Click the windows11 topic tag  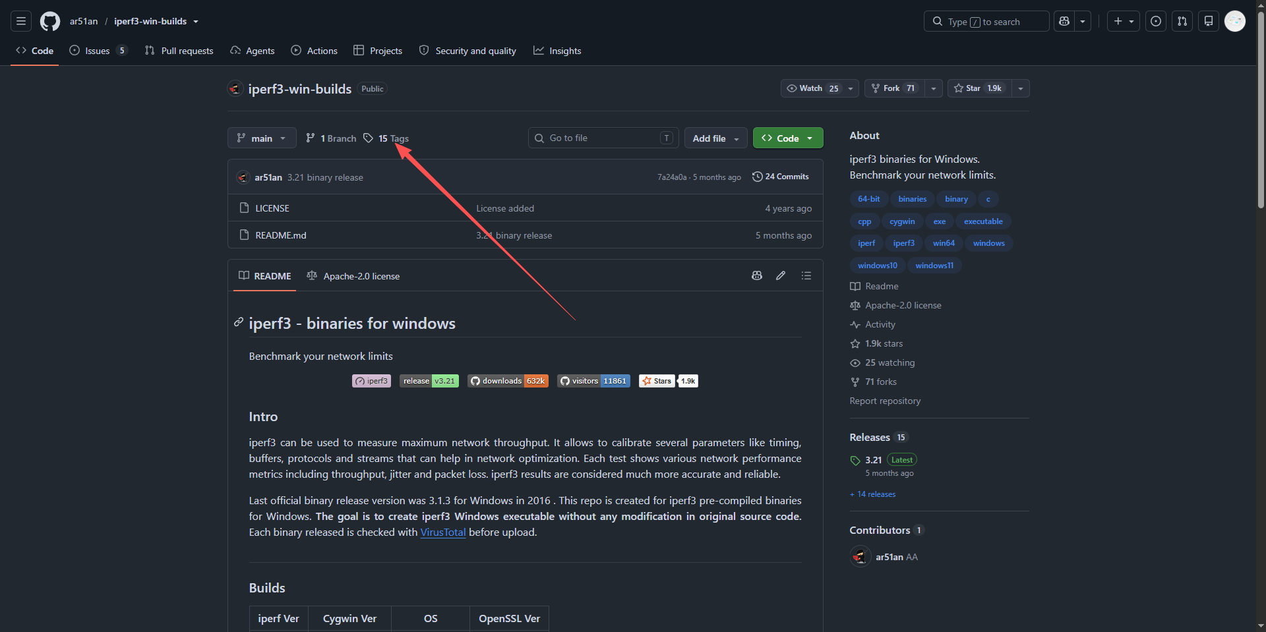(x=934, y=266)
